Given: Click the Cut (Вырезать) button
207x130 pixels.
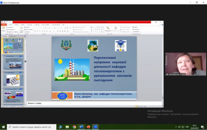Looking at the screenshot, I should [9, 27].
